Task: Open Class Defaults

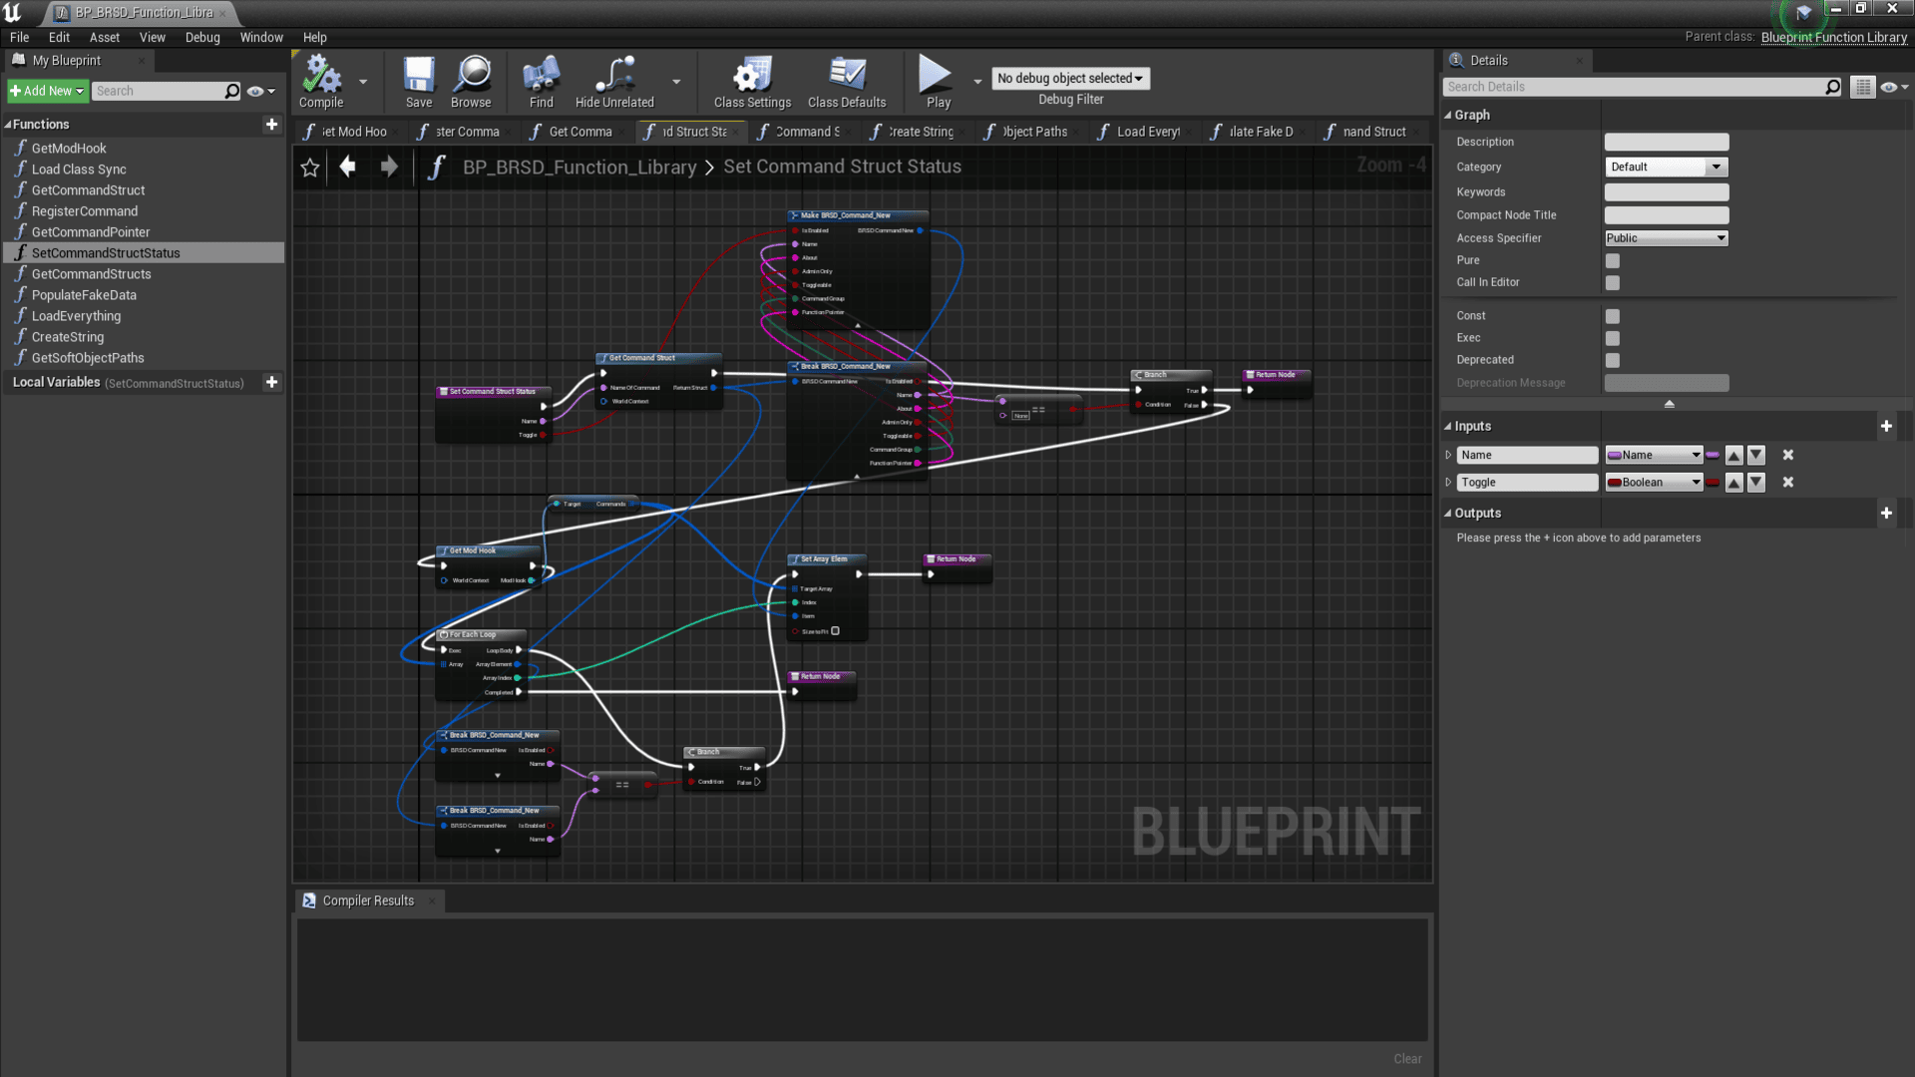Action: click(847, 76)
